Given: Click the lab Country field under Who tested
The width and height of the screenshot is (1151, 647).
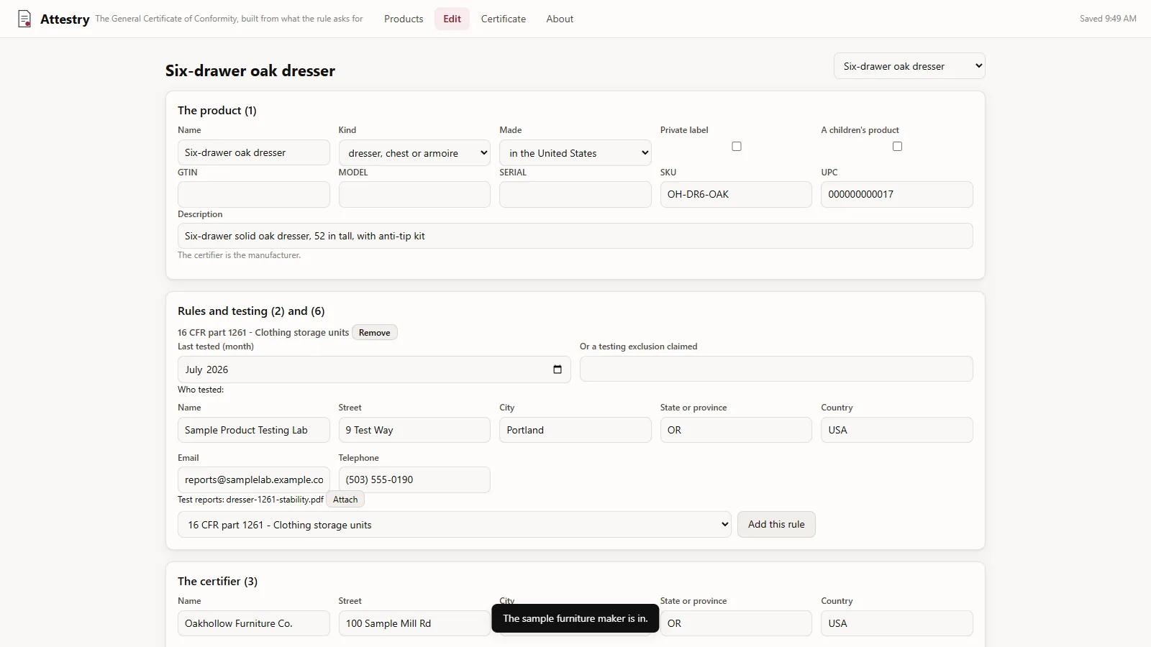Looking at the screenshot, I should (897, 430).
